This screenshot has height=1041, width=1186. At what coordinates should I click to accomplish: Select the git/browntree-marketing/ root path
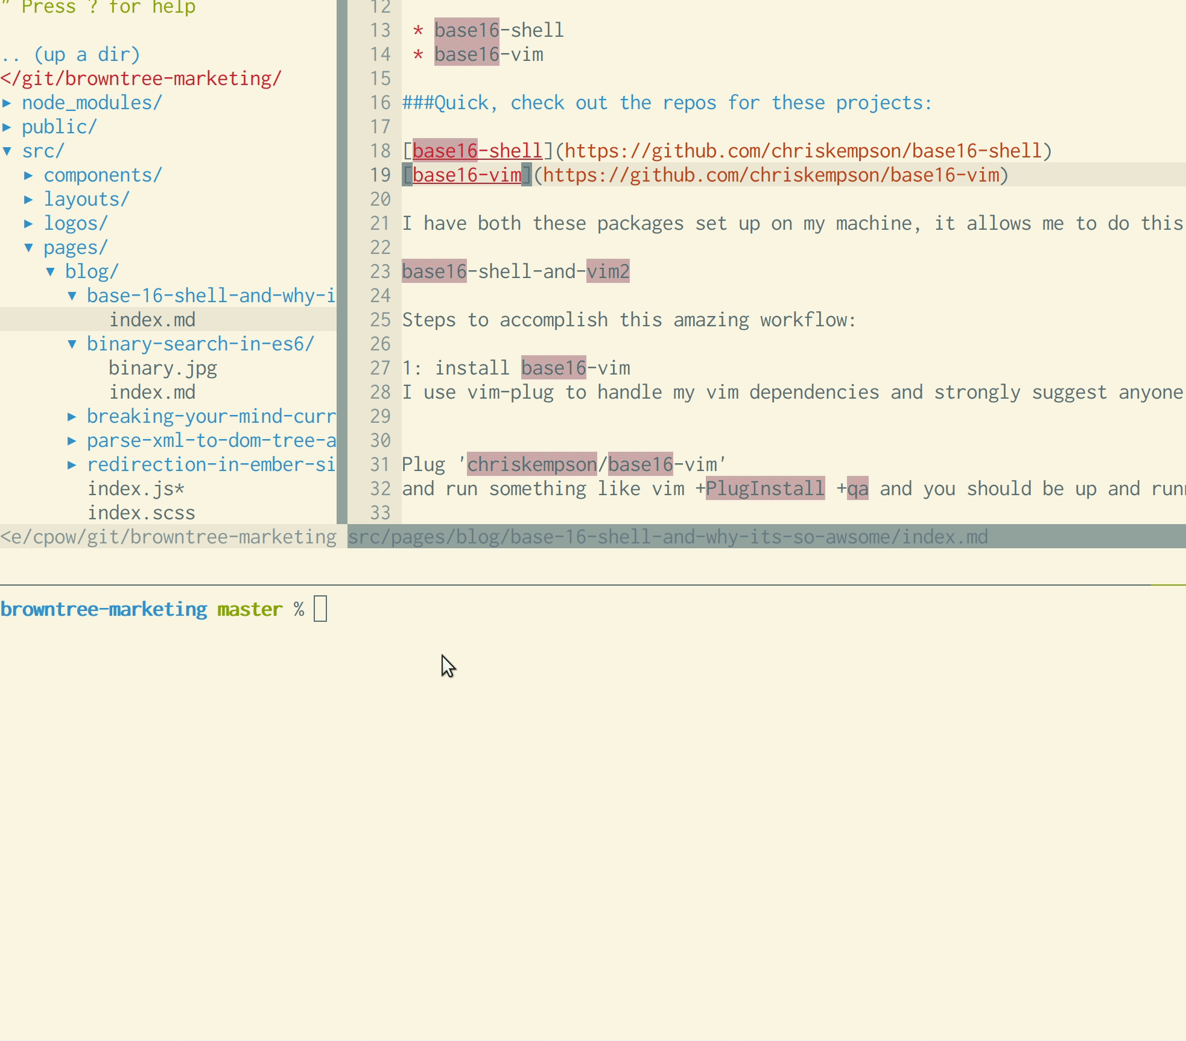(141, 79)
